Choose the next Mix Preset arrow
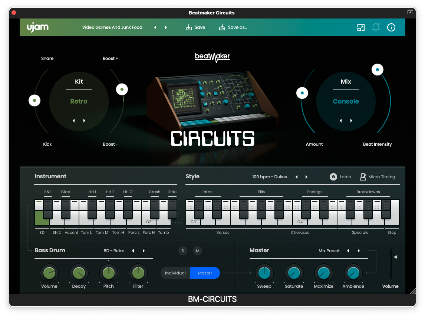 tap(359, 251)
